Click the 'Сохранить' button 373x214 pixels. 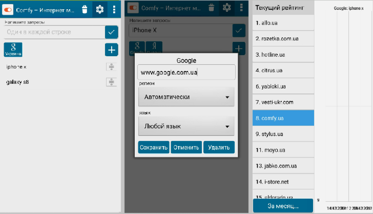pos(153,148)
